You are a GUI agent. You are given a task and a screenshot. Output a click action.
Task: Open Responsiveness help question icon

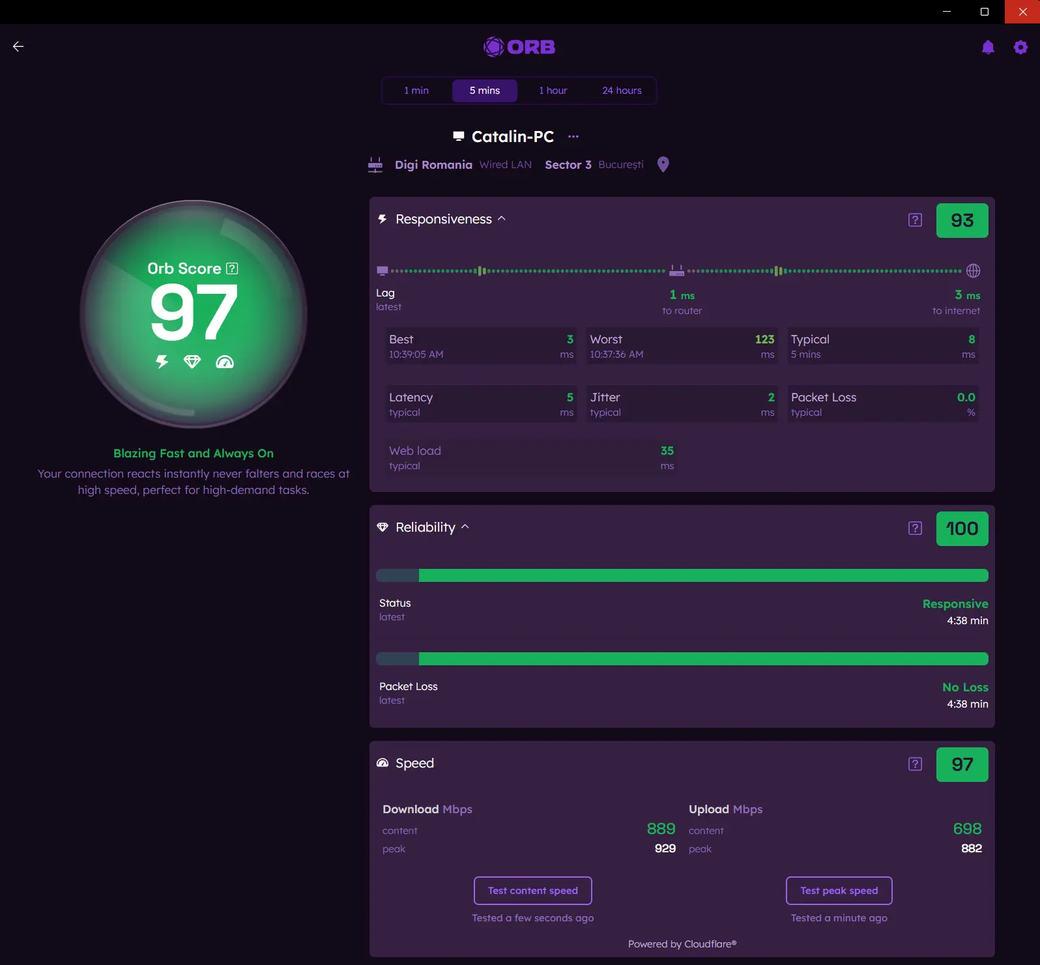[915, 220]
